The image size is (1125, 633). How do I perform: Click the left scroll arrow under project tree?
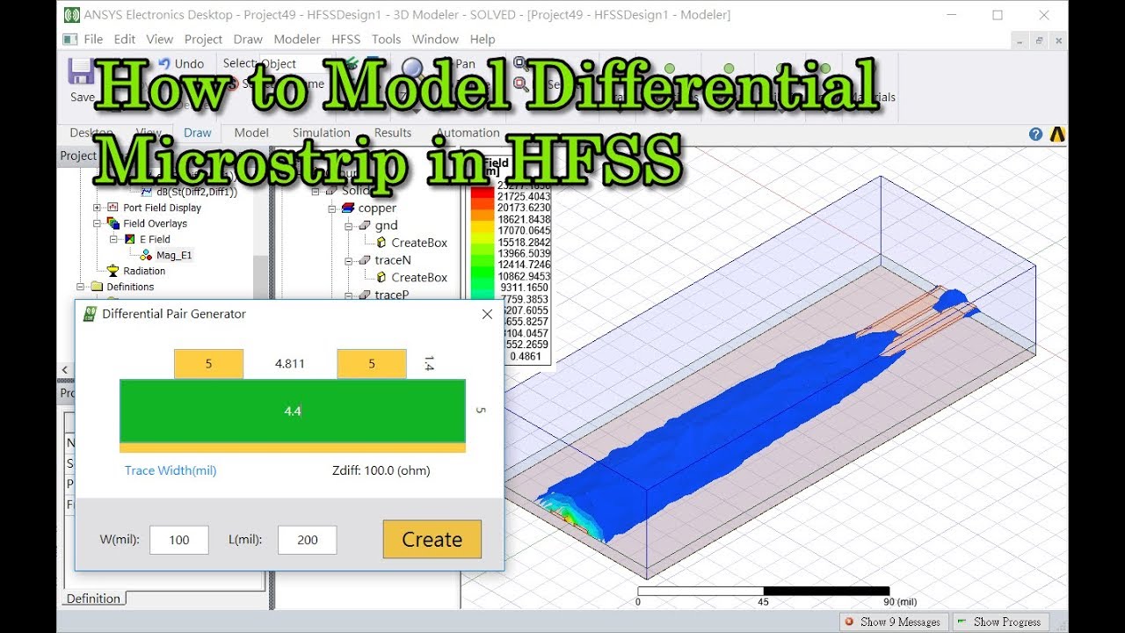tap(63, 370)
